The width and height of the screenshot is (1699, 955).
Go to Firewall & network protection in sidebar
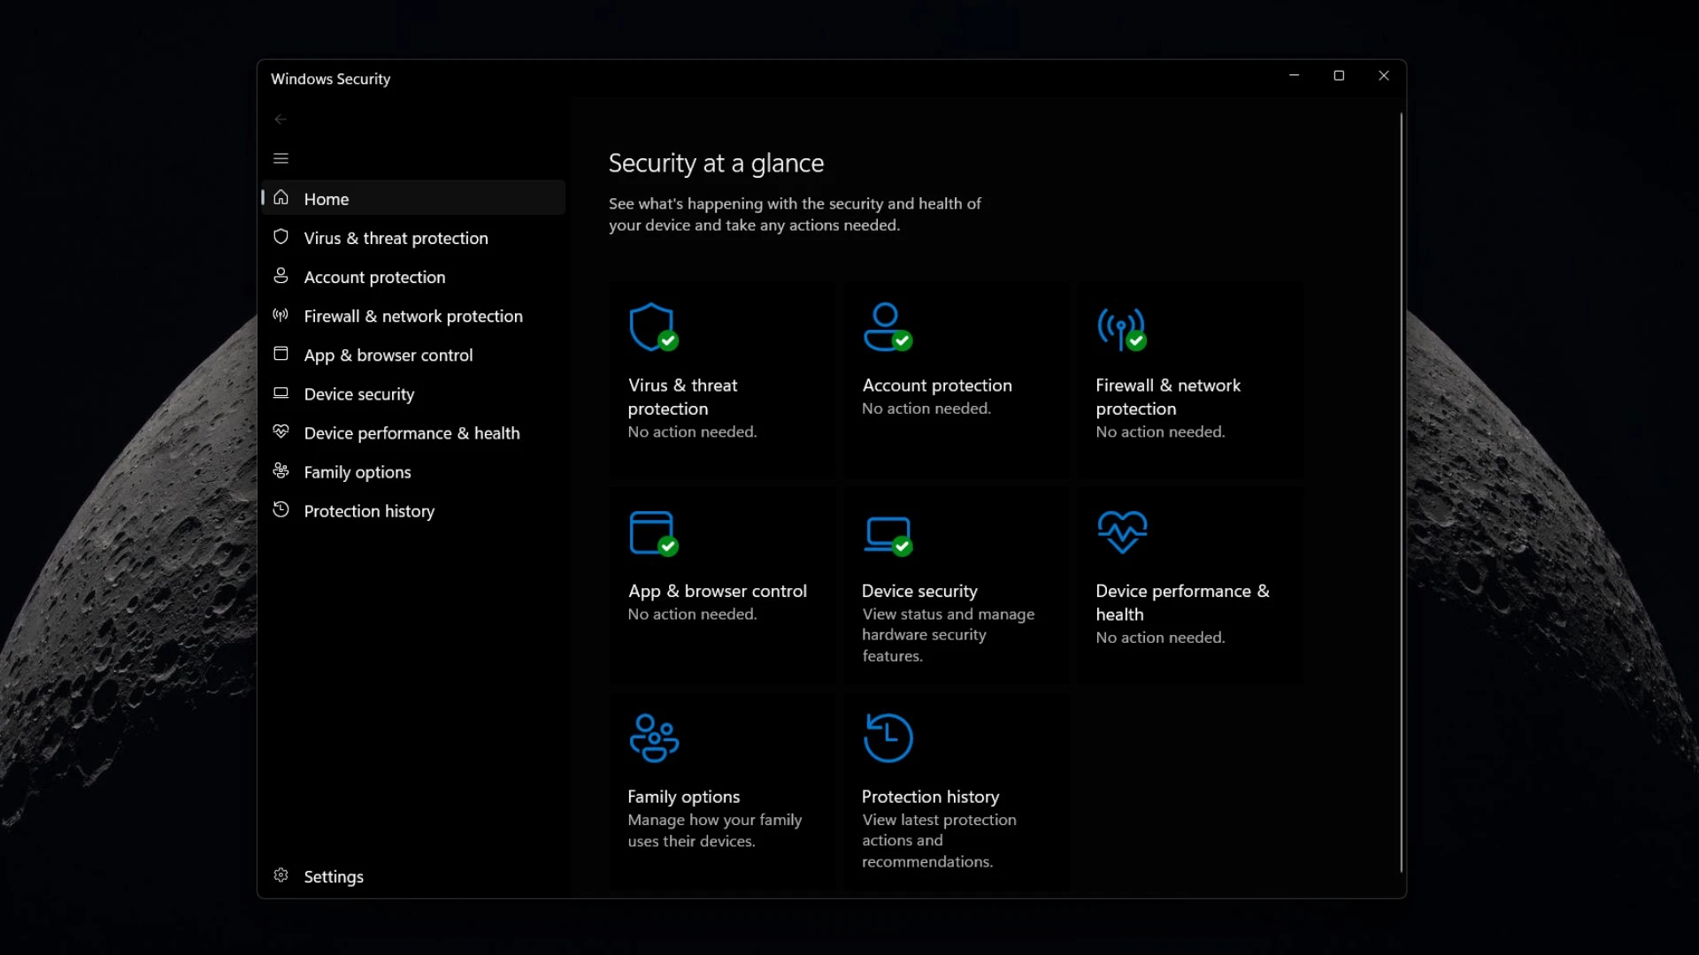tap(412, 316)
